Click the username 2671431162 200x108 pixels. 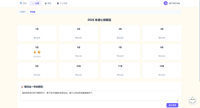(174, 3)
